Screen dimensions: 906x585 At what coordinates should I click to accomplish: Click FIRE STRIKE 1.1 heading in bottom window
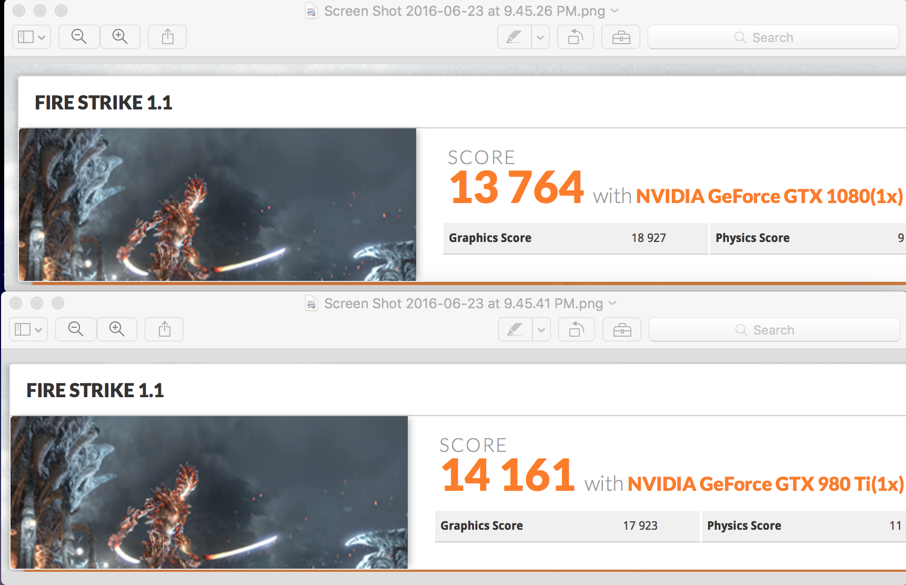[x=95, y=390]
